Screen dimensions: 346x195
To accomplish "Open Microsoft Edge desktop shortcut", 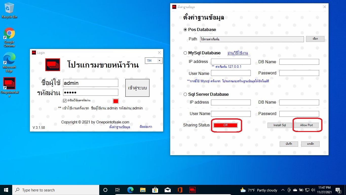I will coord(9,59).
